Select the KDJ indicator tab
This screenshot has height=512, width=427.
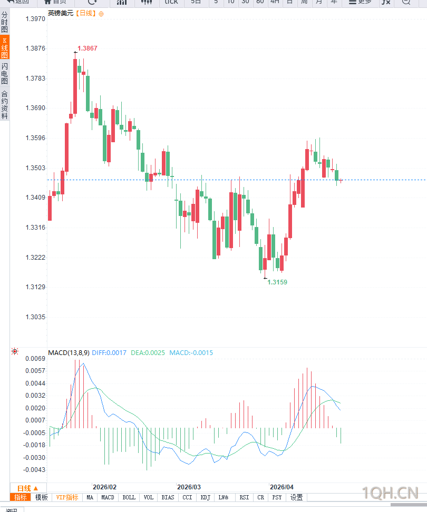point(206,497)
